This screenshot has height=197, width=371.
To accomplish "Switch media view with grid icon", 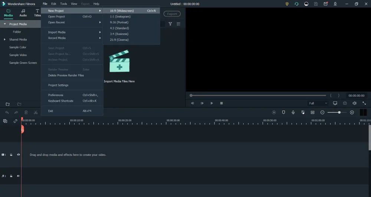I will (x=178, y=24).
